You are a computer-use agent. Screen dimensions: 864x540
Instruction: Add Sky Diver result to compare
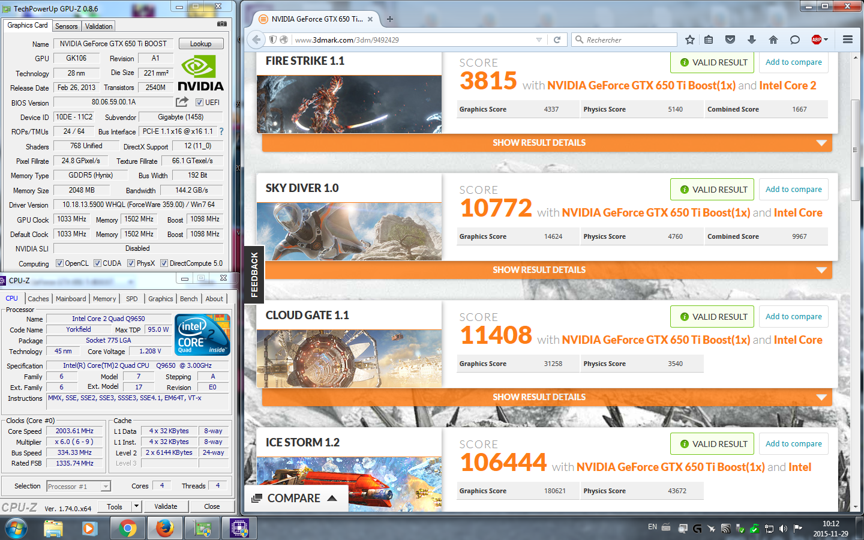[x=793, y=190]
